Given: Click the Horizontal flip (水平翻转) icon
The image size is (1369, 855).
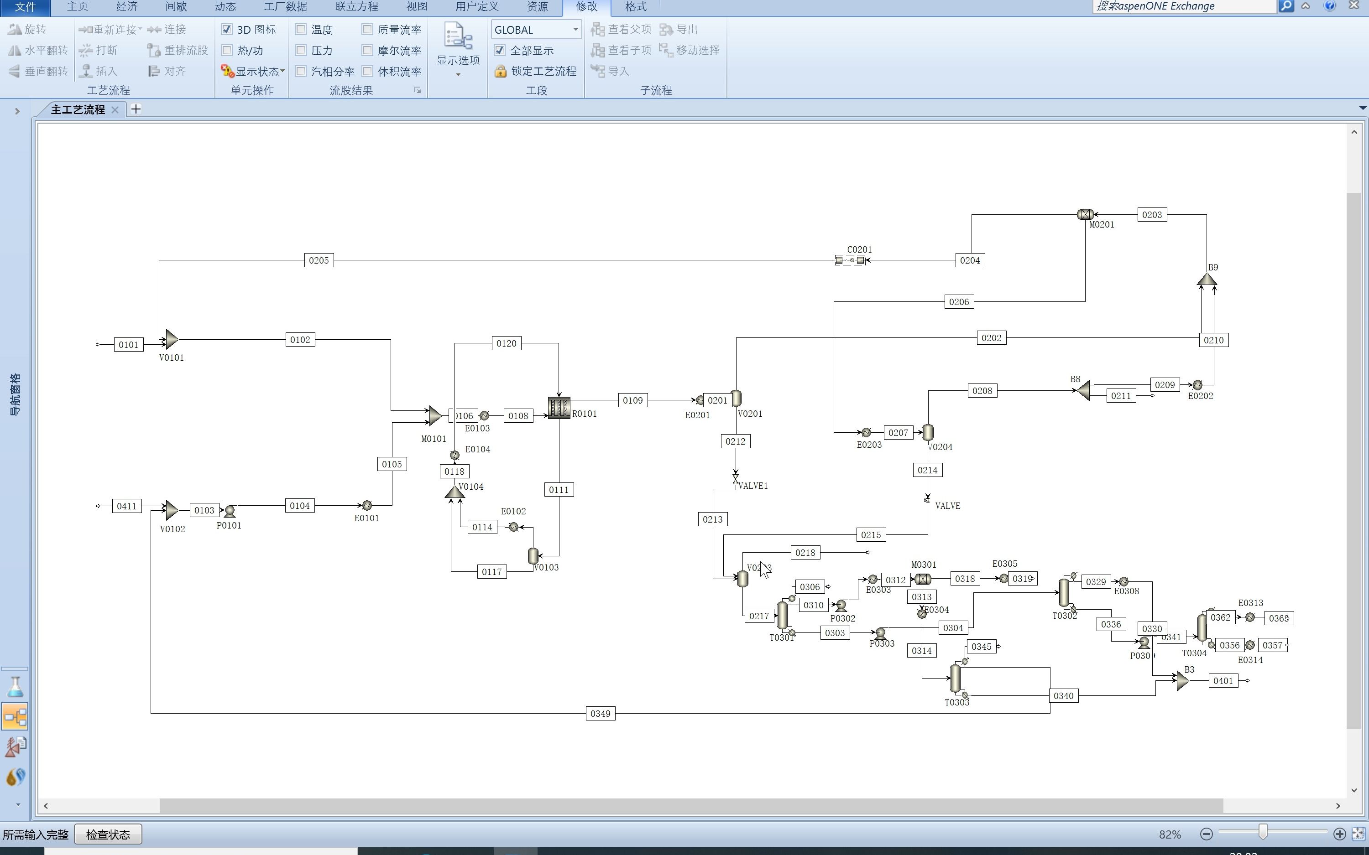Looking at the screenshot, I should tap(14, 50).
